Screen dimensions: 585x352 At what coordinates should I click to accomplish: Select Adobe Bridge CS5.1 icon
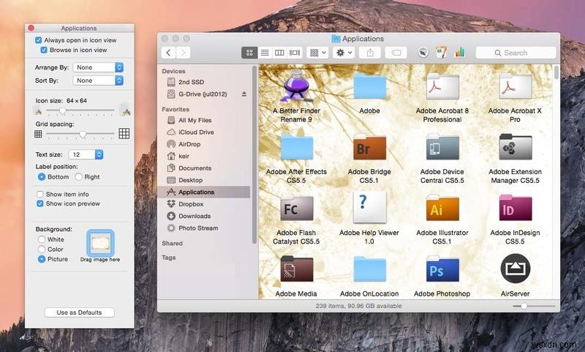pyautogui.click(x=369, y=147)
